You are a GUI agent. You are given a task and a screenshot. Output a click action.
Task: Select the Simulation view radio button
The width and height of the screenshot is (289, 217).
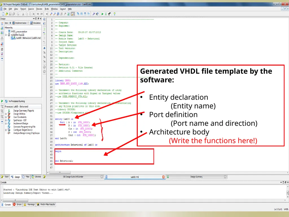(x=28, y=23)
